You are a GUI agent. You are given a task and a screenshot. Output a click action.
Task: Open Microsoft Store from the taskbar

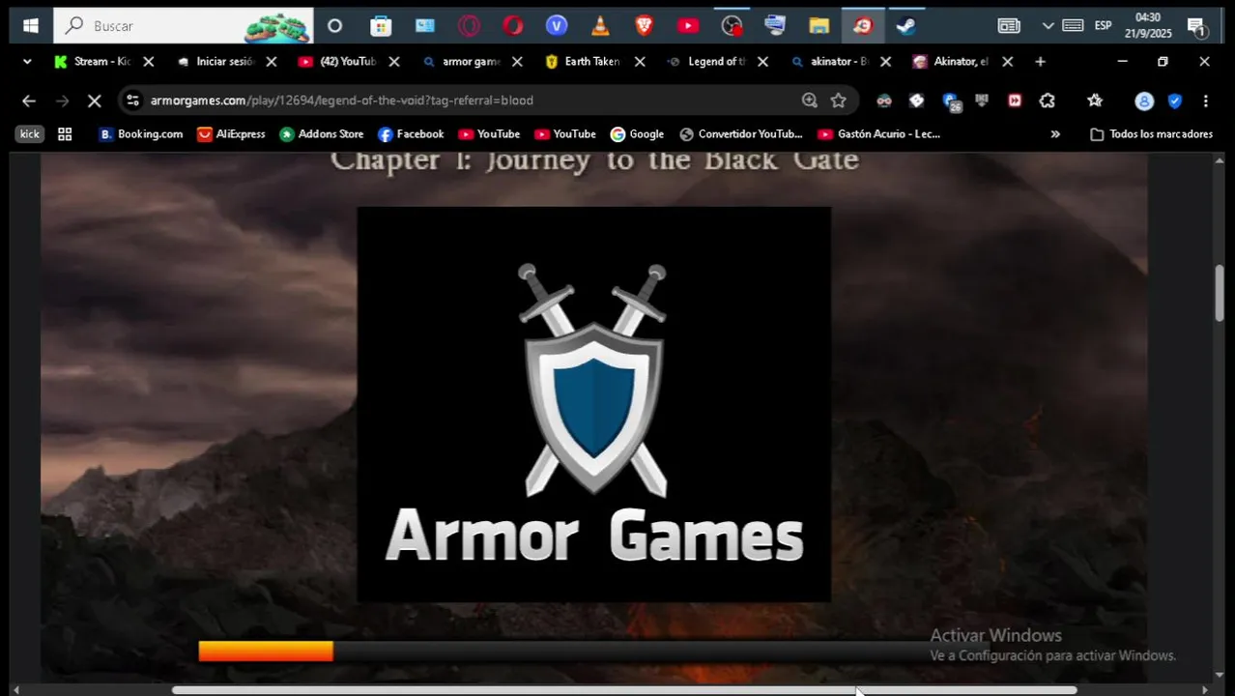point(381,26)
